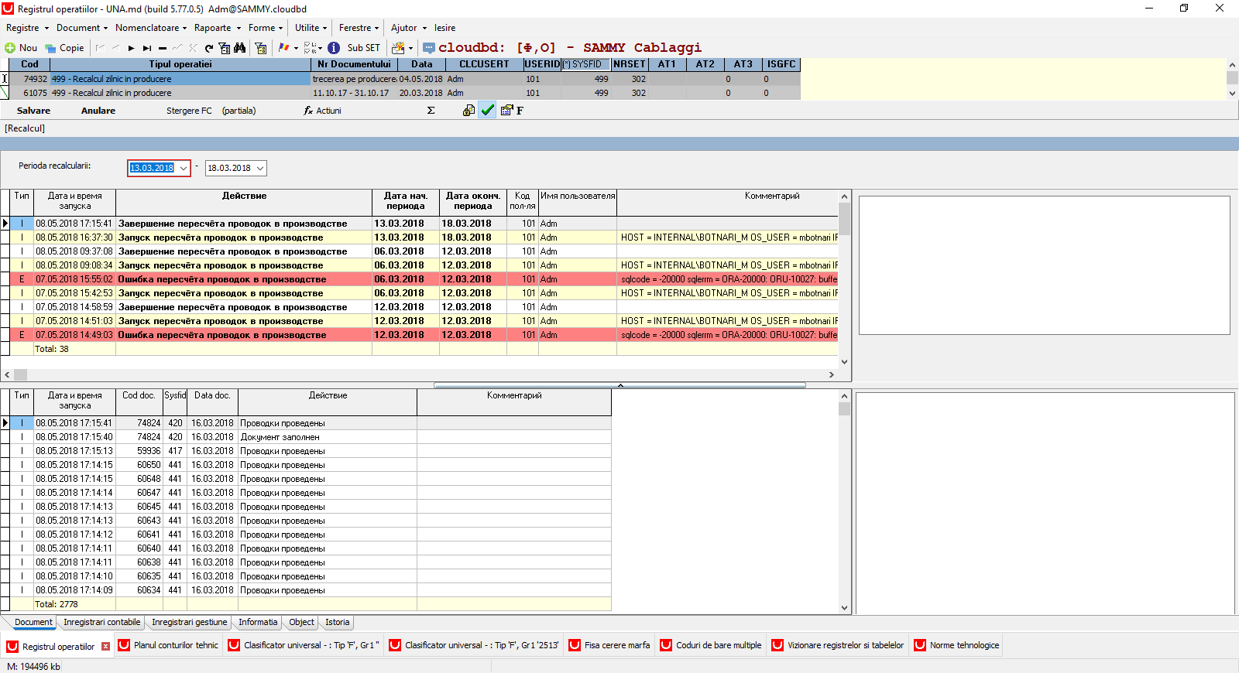This screenshot has height=673, width=1239.
Task: Click the Salvare button
Action: click(33, 111)
